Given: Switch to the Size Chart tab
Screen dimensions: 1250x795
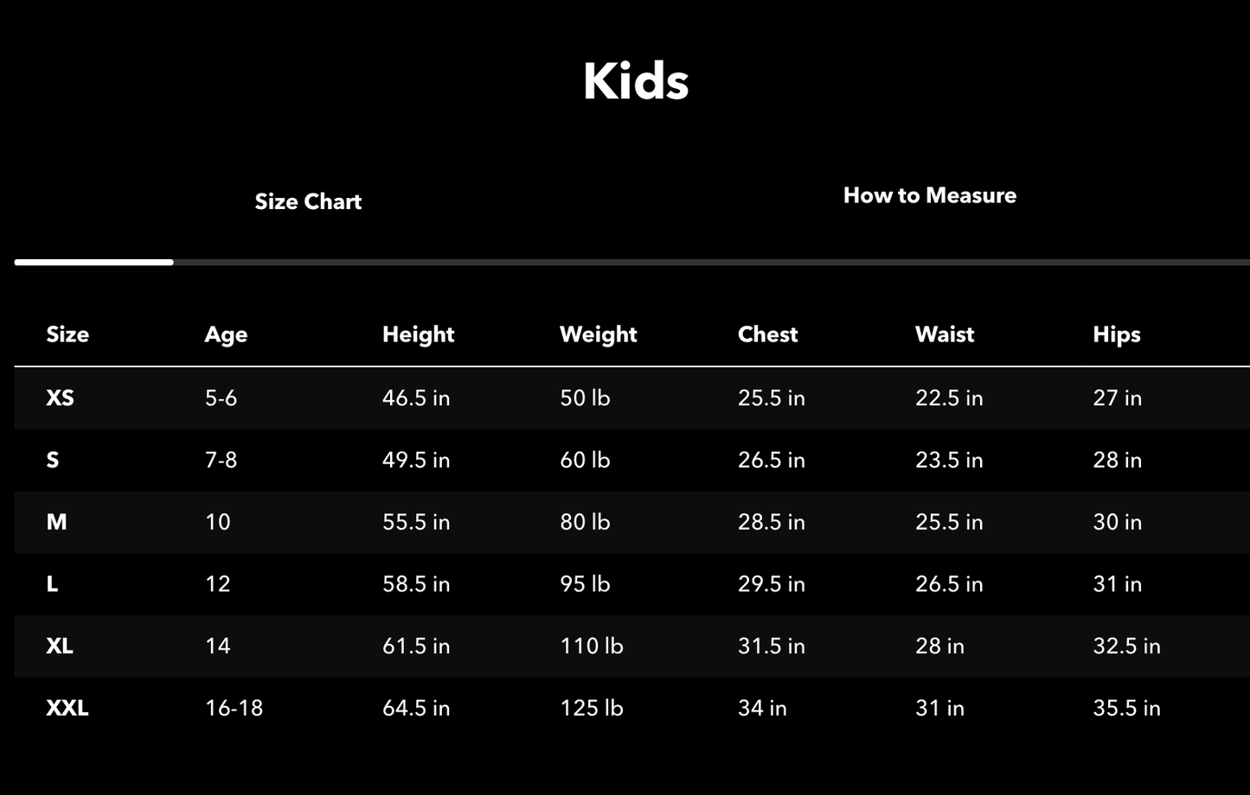Looking at the screenshot, I should (x=308, y=201).
